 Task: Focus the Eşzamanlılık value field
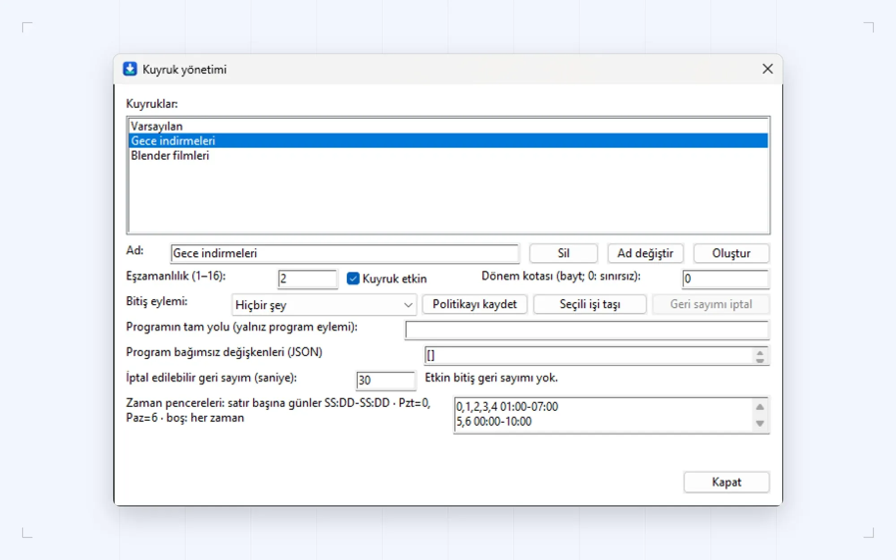307,279
